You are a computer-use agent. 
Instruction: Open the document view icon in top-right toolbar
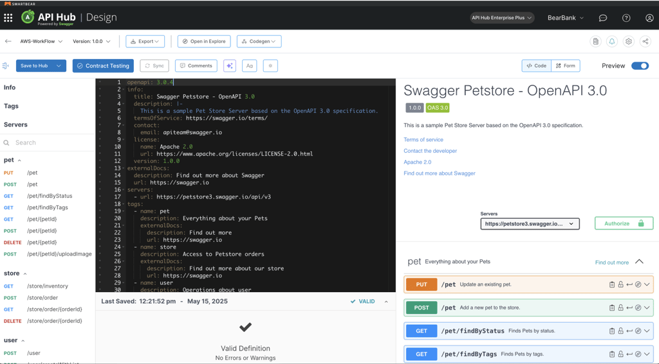pyautogui.click(x=595, y=42)
